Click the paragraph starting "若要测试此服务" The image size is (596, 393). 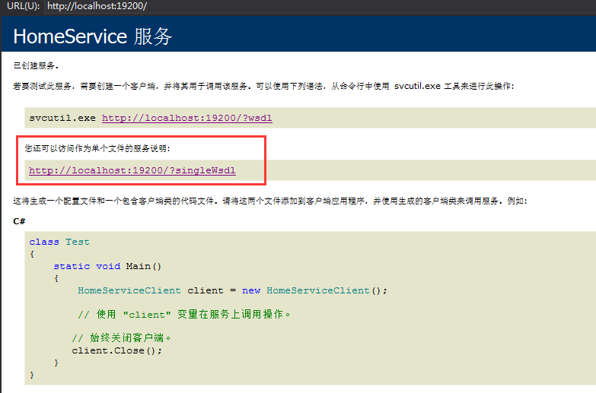click(x=263, y=86)
